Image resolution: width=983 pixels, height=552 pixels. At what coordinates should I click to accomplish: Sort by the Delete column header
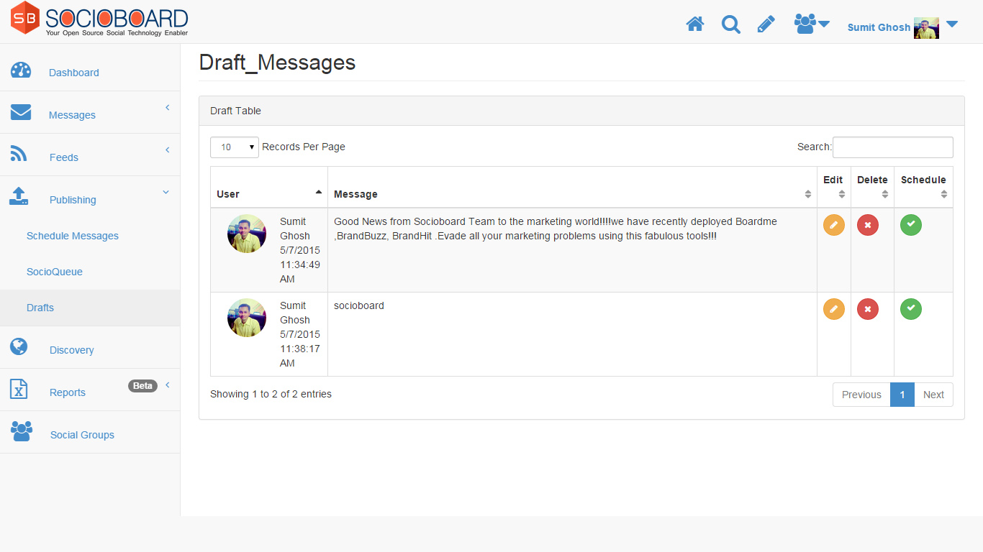872,187
